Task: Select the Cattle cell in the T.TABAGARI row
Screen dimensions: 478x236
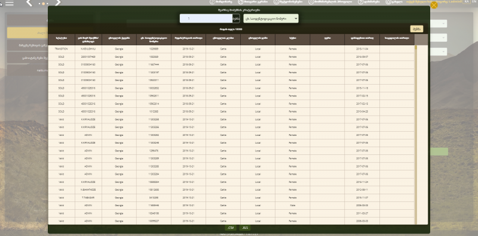Action: (223, 198)
